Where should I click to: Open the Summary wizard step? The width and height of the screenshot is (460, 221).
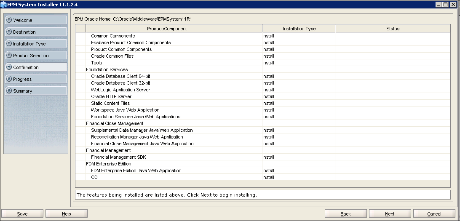pos(36,91)
